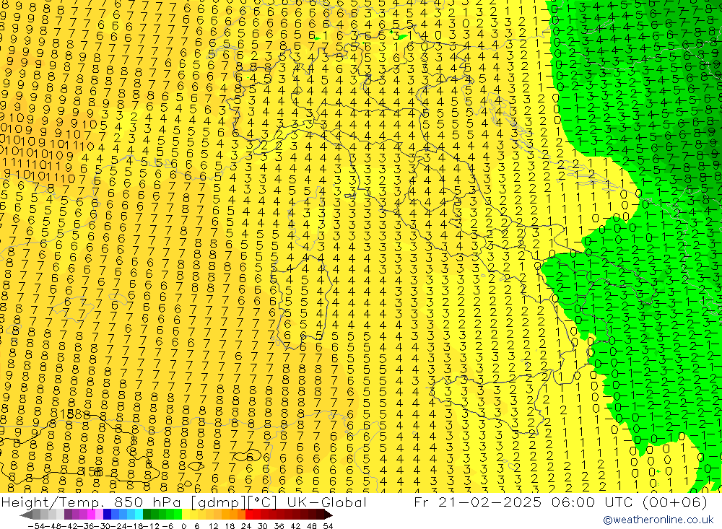
Task: Click the 'Fr 21-02-2025' forecast date text
Action: pos(478,502)
